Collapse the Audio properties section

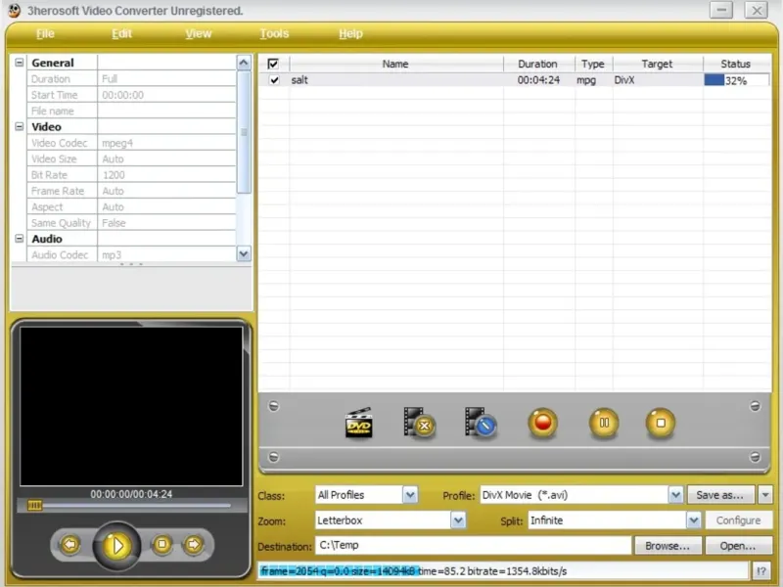click(19, 239)
